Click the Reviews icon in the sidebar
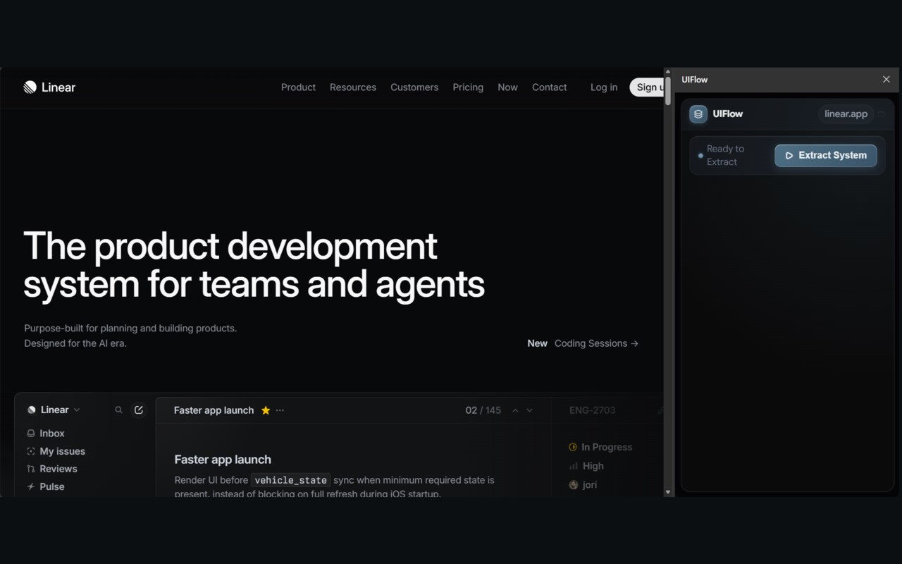The image size is (902, 564). pyautogui.click(x=31, y=469)
